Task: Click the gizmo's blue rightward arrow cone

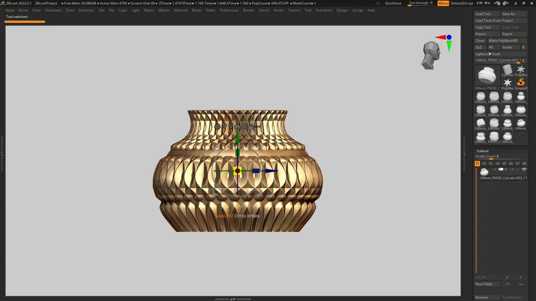Action: coord(272,171)
